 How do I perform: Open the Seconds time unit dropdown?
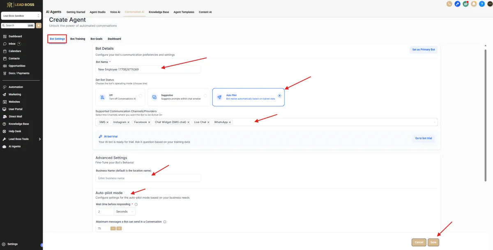[x=125, y=211]
